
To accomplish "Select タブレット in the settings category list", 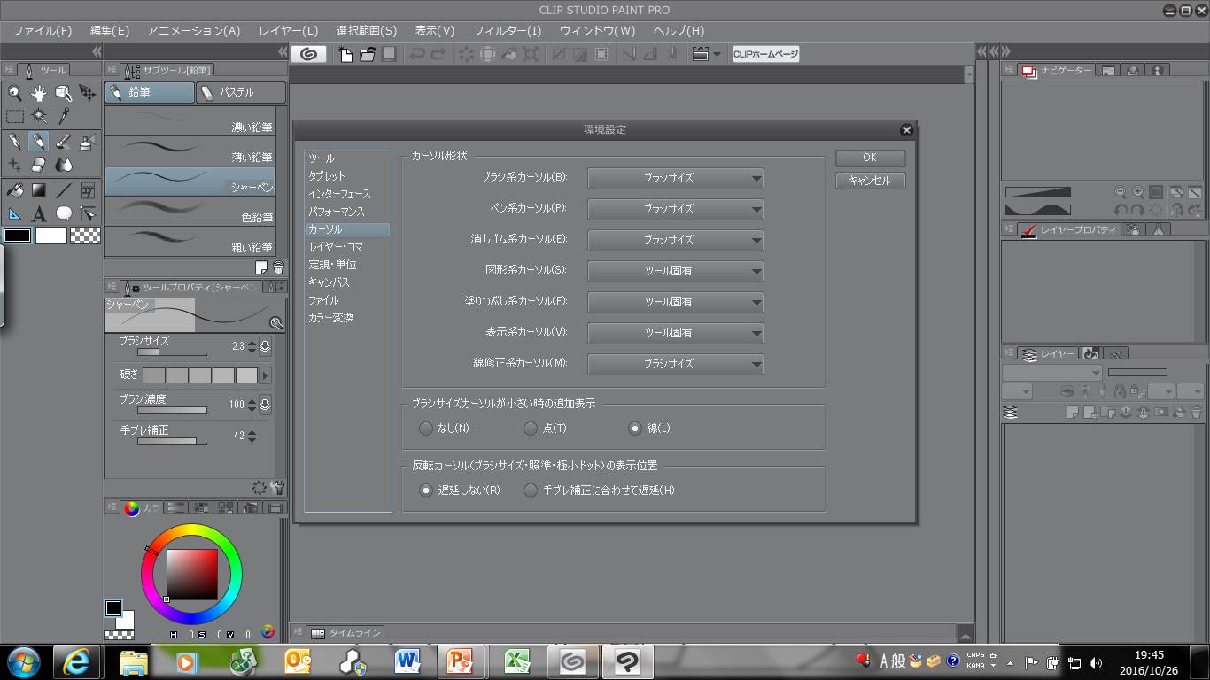I will 327,176.
